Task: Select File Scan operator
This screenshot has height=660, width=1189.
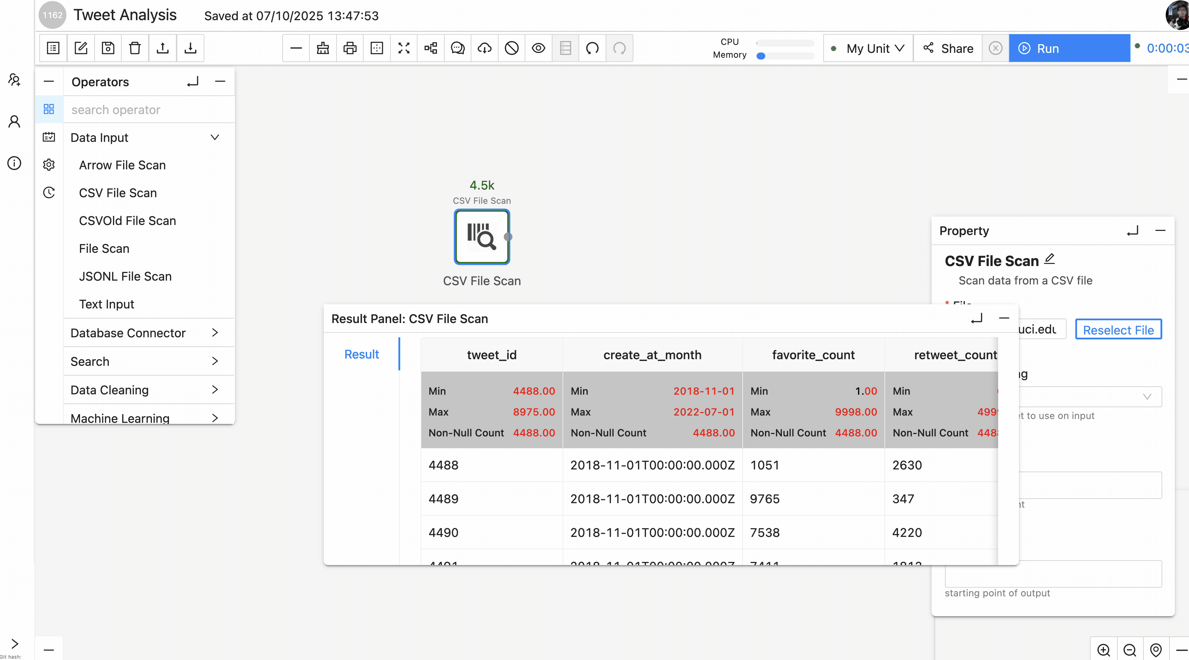Action: [104, 248]
